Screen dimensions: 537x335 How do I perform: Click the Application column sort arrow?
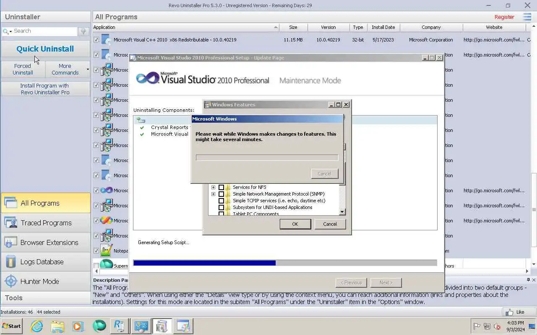point(276,27)
